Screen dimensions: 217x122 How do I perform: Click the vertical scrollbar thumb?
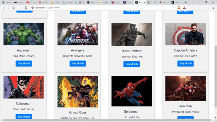click(x=215, y=76)
